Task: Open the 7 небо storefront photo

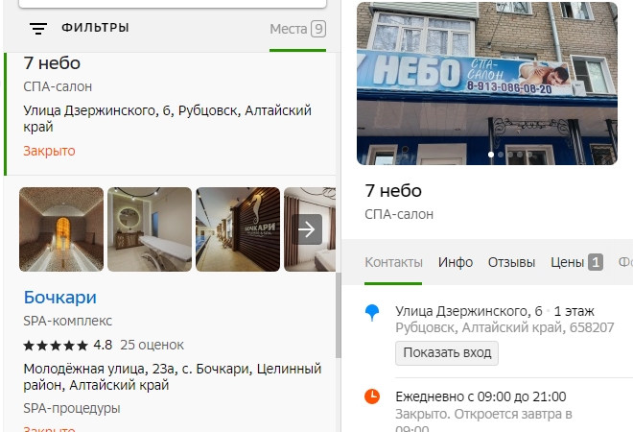Action: click(x=487, y=84)
